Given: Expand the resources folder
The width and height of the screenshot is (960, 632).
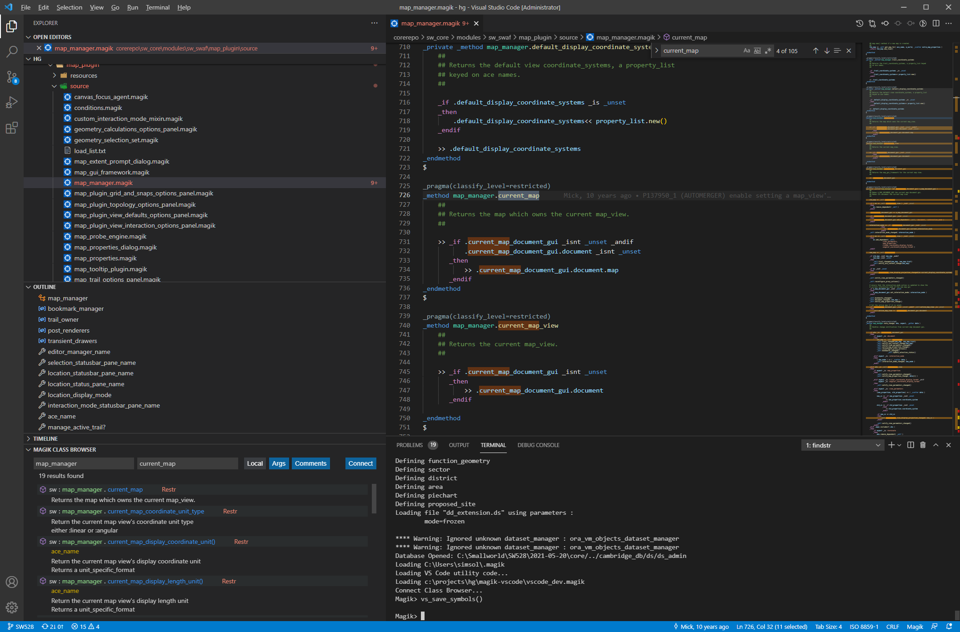Looking at the screenshot, I should [84, 75].
